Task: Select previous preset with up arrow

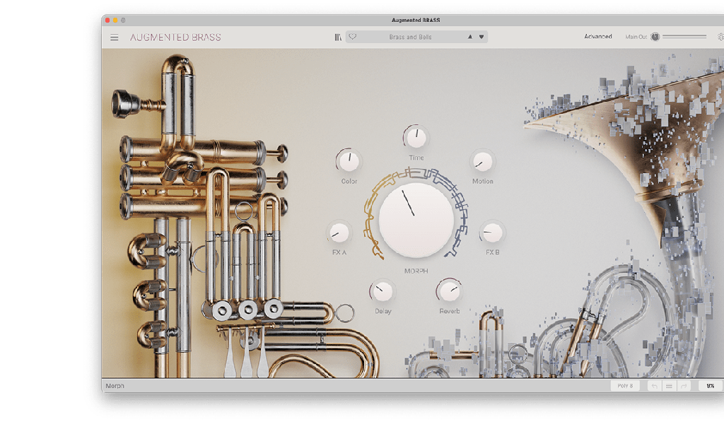Action: point(470,37)
